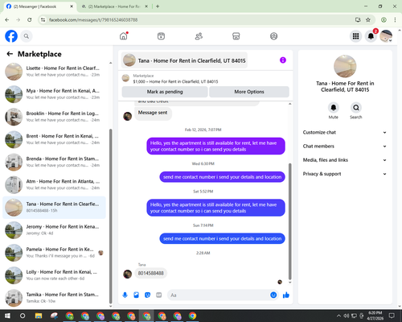Click the voice clip microphone icon
The image size is (402, 322).
click(x=125, y=295)
